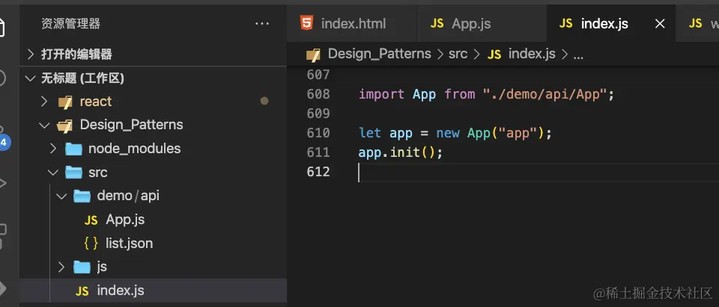Click the JSON braces icon for list.json
This screenshot has height=307, width=719.
(x=91, y=244)
